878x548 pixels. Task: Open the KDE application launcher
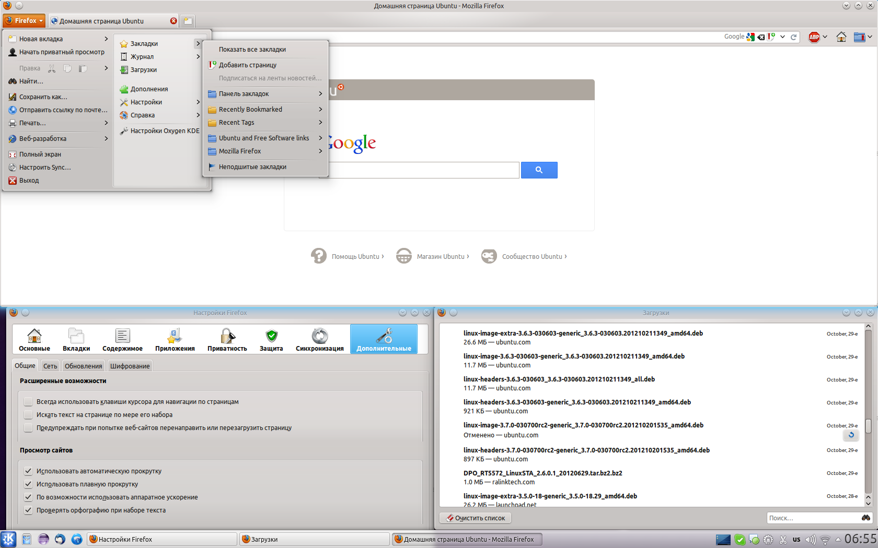8,539
